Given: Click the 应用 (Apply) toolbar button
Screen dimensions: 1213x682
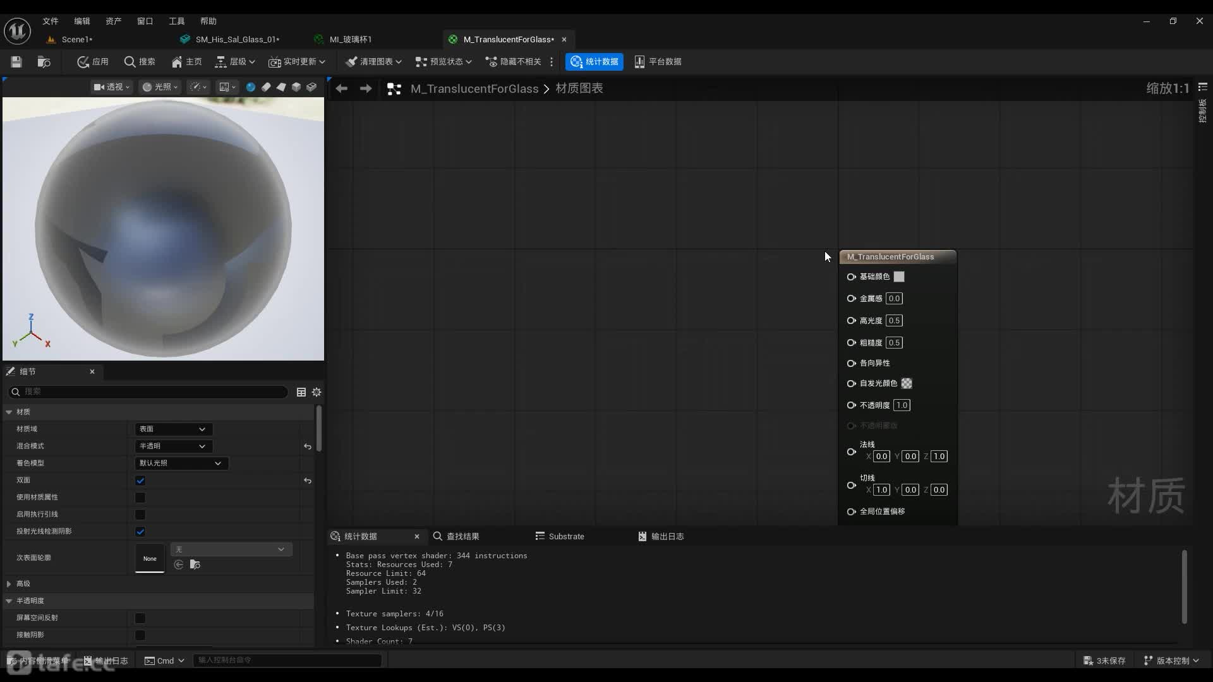Looking at the screenshot, I should point(93,61).
